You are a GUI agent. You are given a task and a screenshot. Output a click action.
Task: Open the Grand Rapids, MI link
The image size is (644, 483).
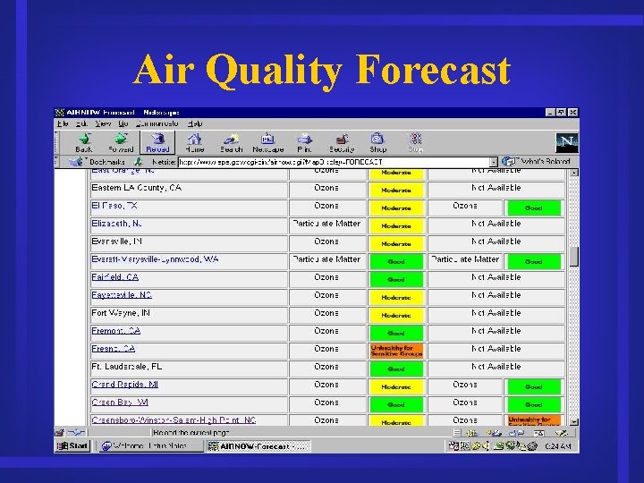(x=125, y=385)
